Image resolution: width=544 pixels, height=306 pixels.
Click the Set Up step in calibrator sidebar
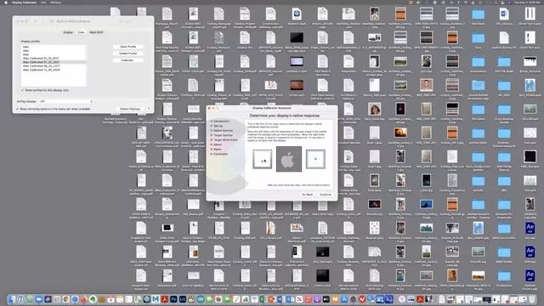[218, 126]
